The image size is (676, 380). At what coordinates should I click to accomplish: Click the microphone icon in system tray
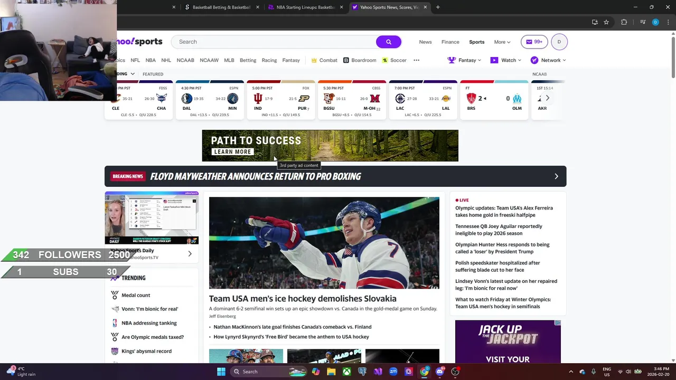pyautogui.click(x=594, y=372)
